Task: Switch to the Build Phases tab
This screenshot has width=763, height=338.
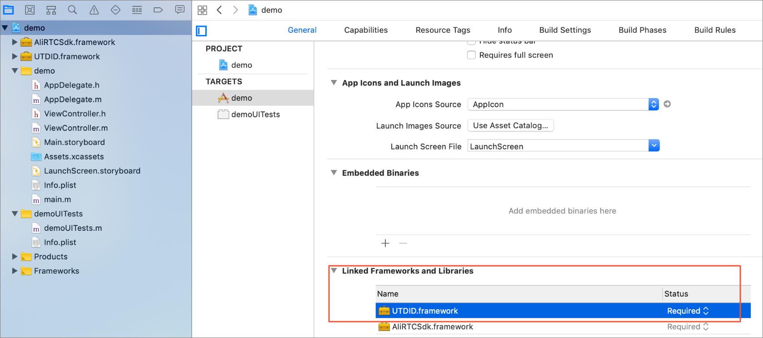Action: [643, 30]
